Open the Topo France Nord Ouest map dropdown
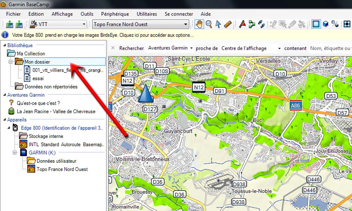The height and width of the screenshot is (211, 352). pyautogui.click(x=186, y=24)
